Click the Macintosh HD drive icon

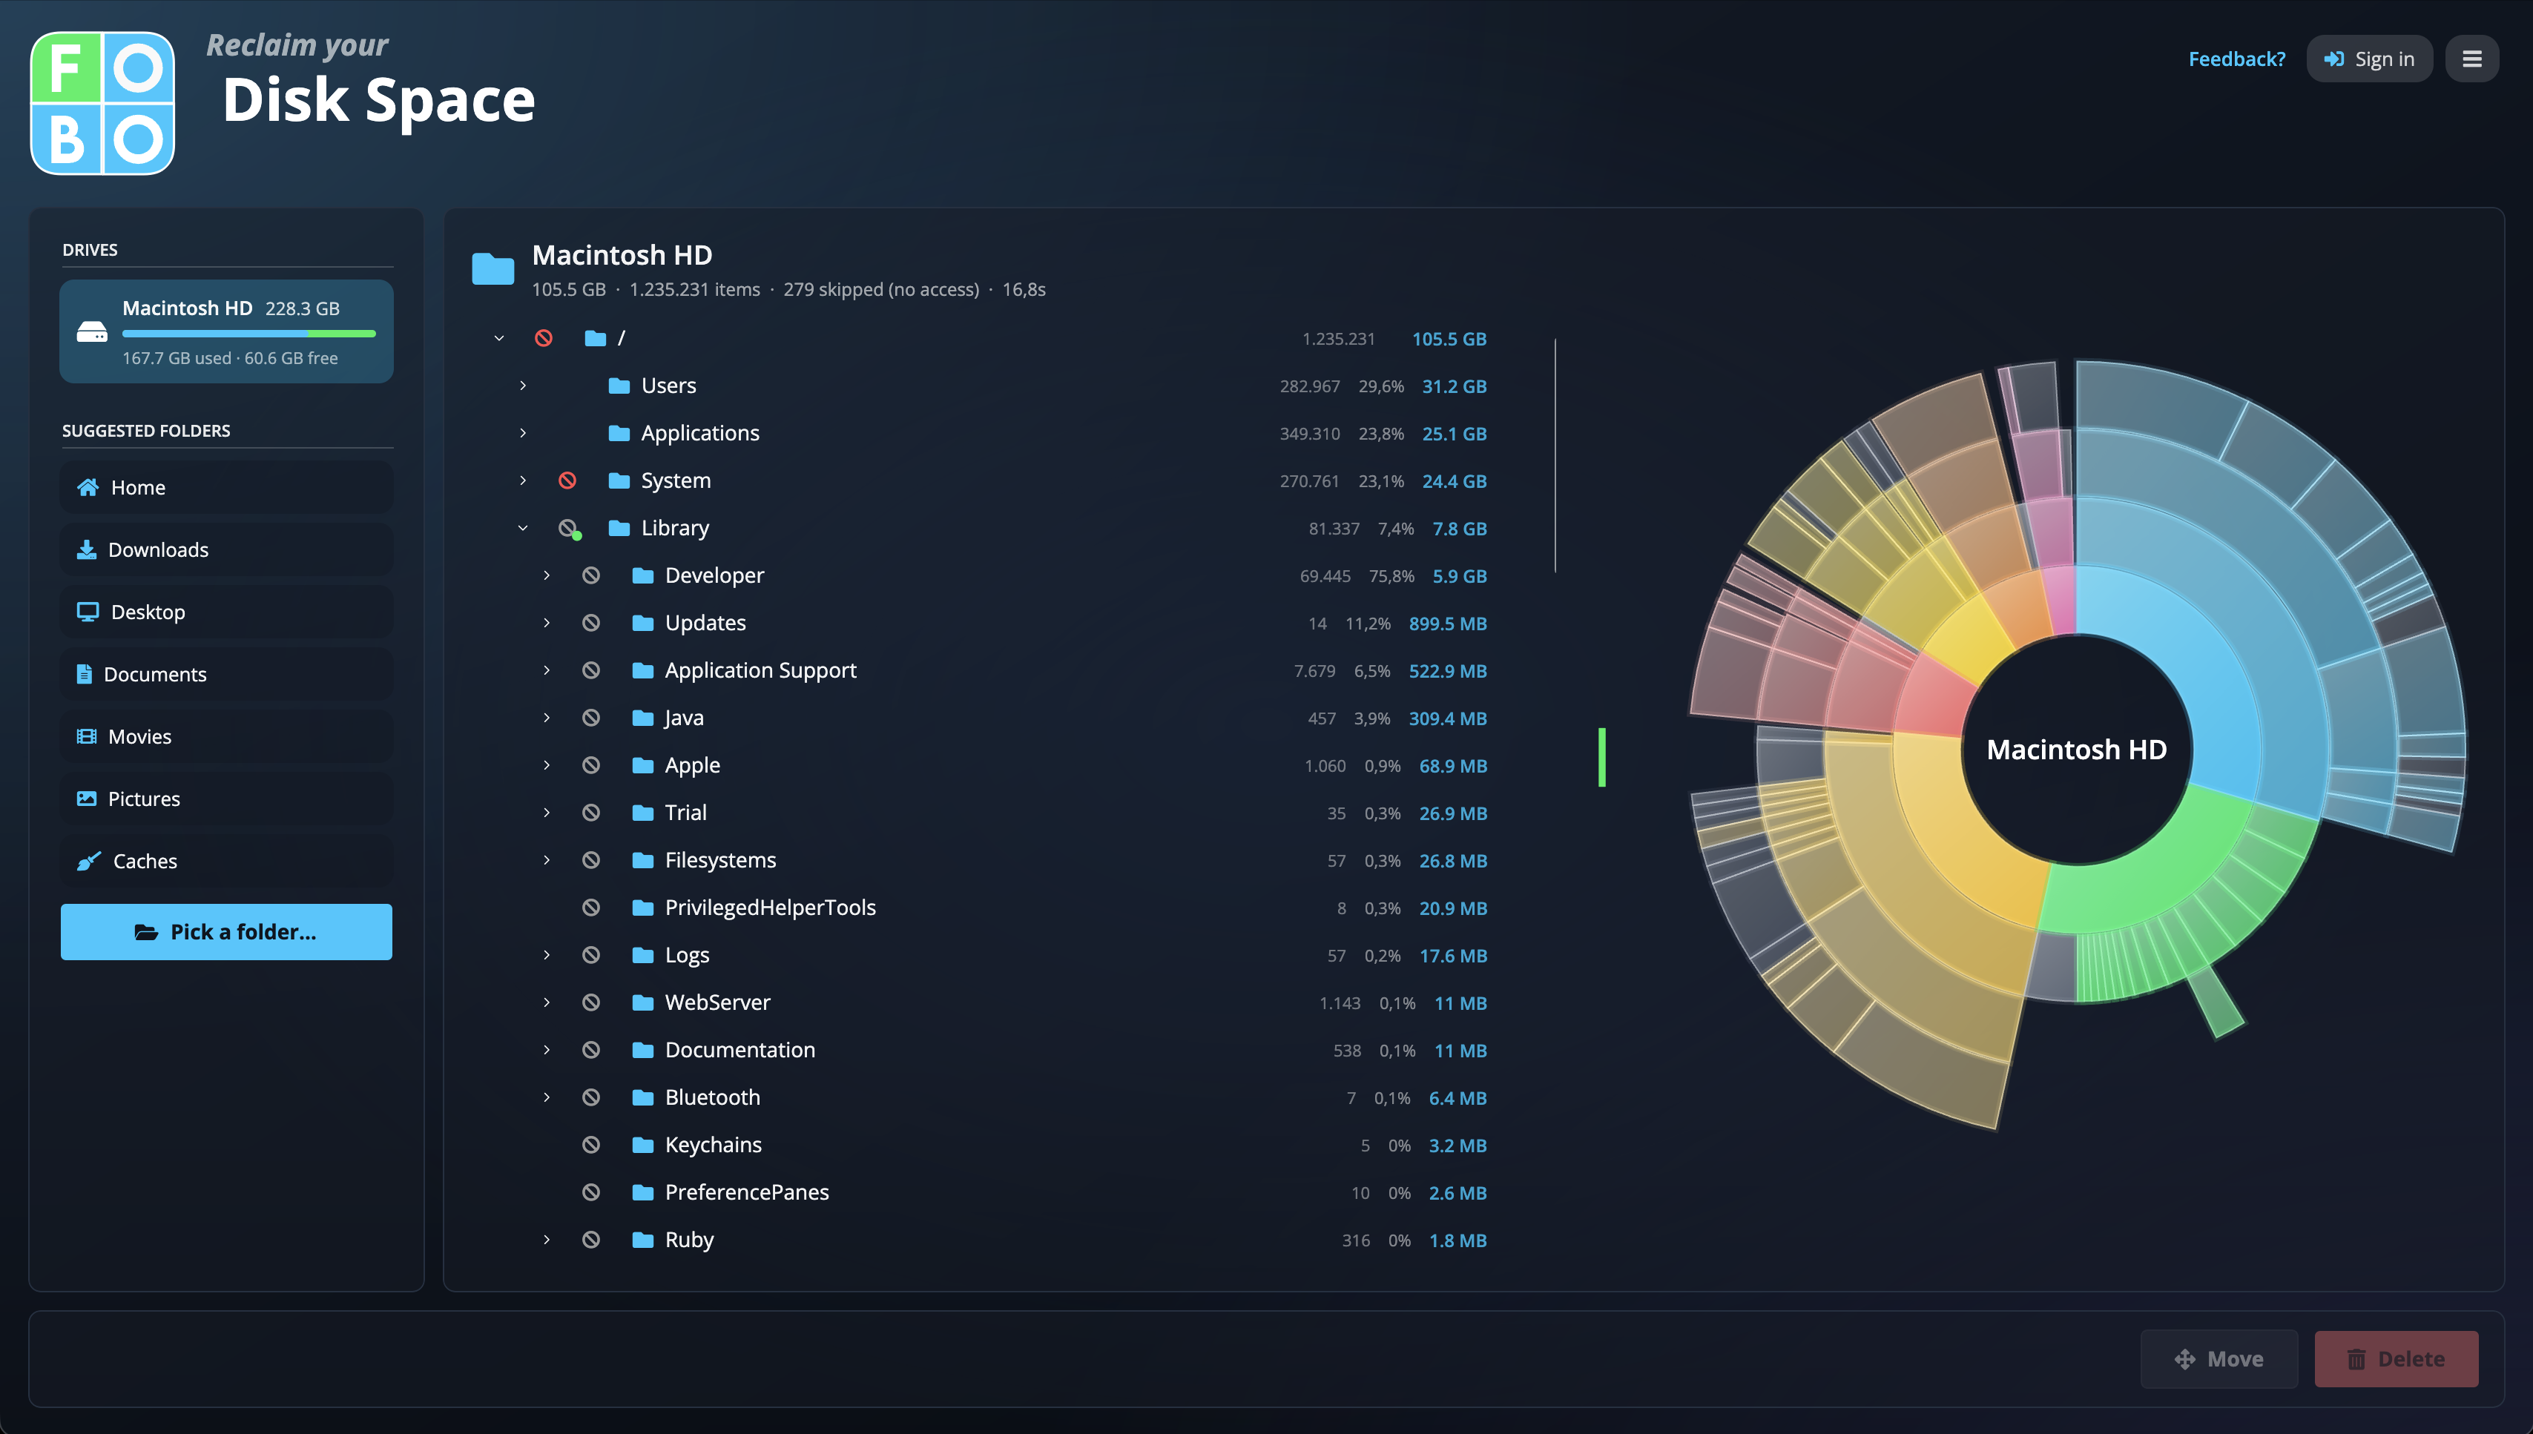click(92, 332)
